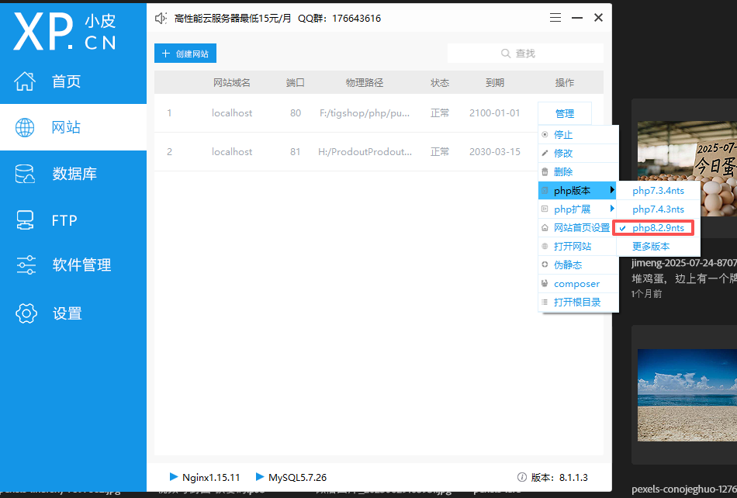This screenshot has width=737, height=498.
Task: Open 设置 gear icon in sidebar
Action: (26, 313)
